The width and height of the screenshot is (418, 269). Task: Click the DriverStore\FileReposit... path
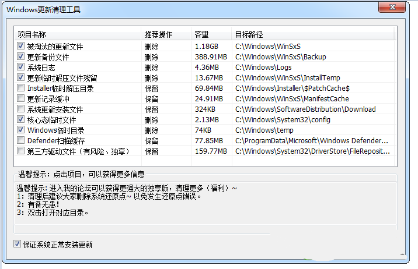(x=313, y=151)
